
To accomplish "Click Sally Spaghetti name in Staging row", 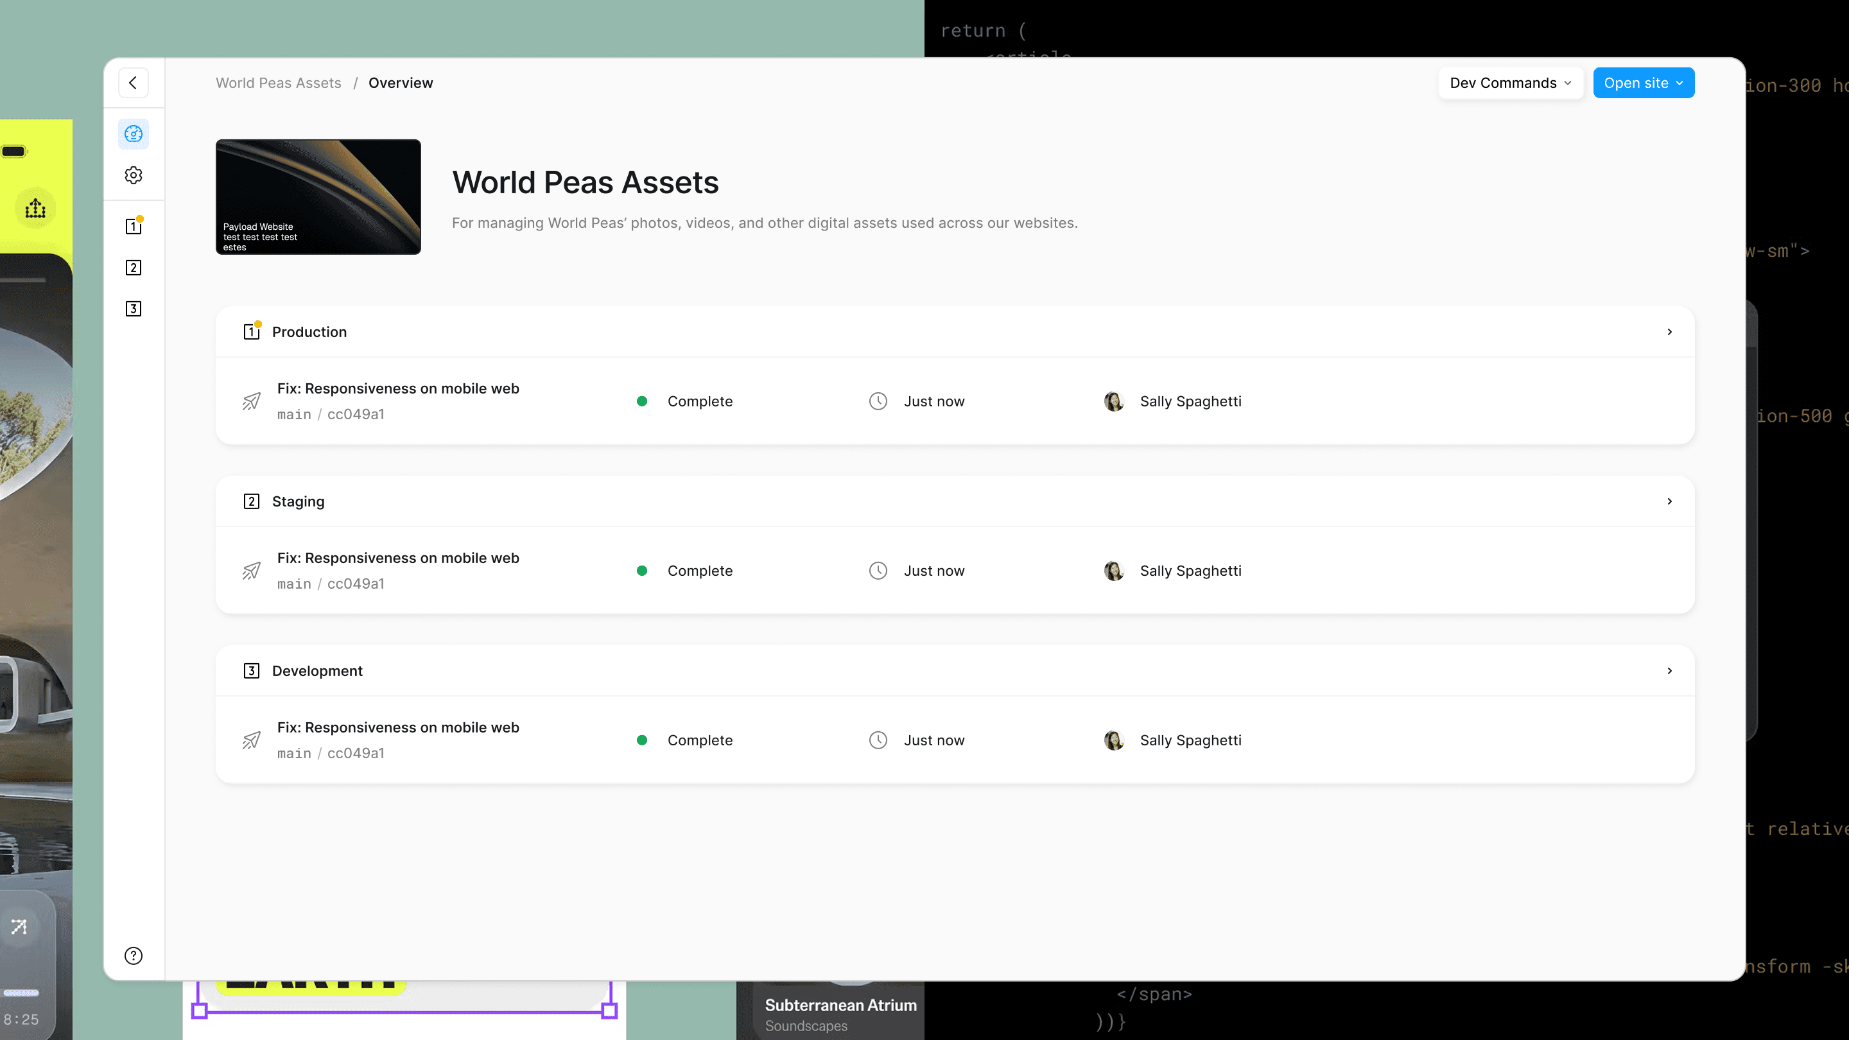I will click(1191, 571).
